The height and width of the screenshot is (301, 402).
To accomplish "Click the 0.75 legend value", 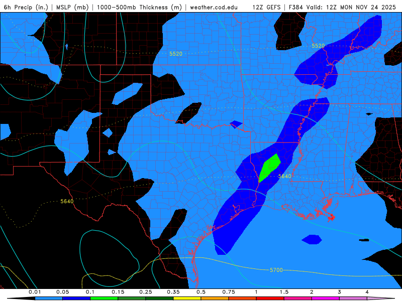I will tap(229, 292).
